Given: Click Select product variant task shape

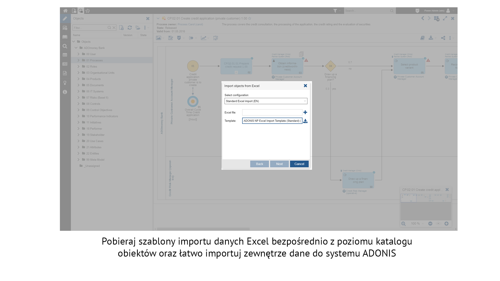Looking at the screenshot, I should coord(409,66).
